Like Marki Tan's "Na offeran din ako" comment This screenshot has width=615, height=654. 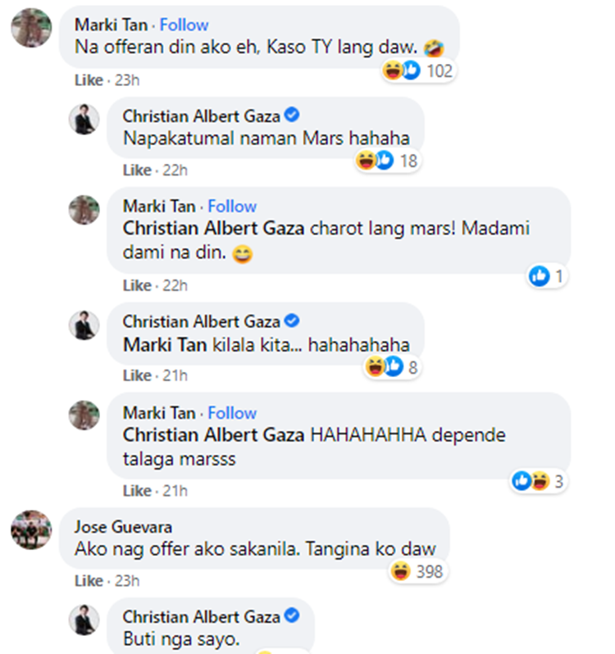pyautogui.click(x=88, y=80)
